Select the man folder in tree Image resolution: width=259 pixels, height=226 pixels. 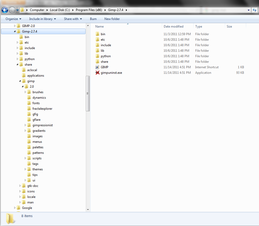(x=28, y=202)
